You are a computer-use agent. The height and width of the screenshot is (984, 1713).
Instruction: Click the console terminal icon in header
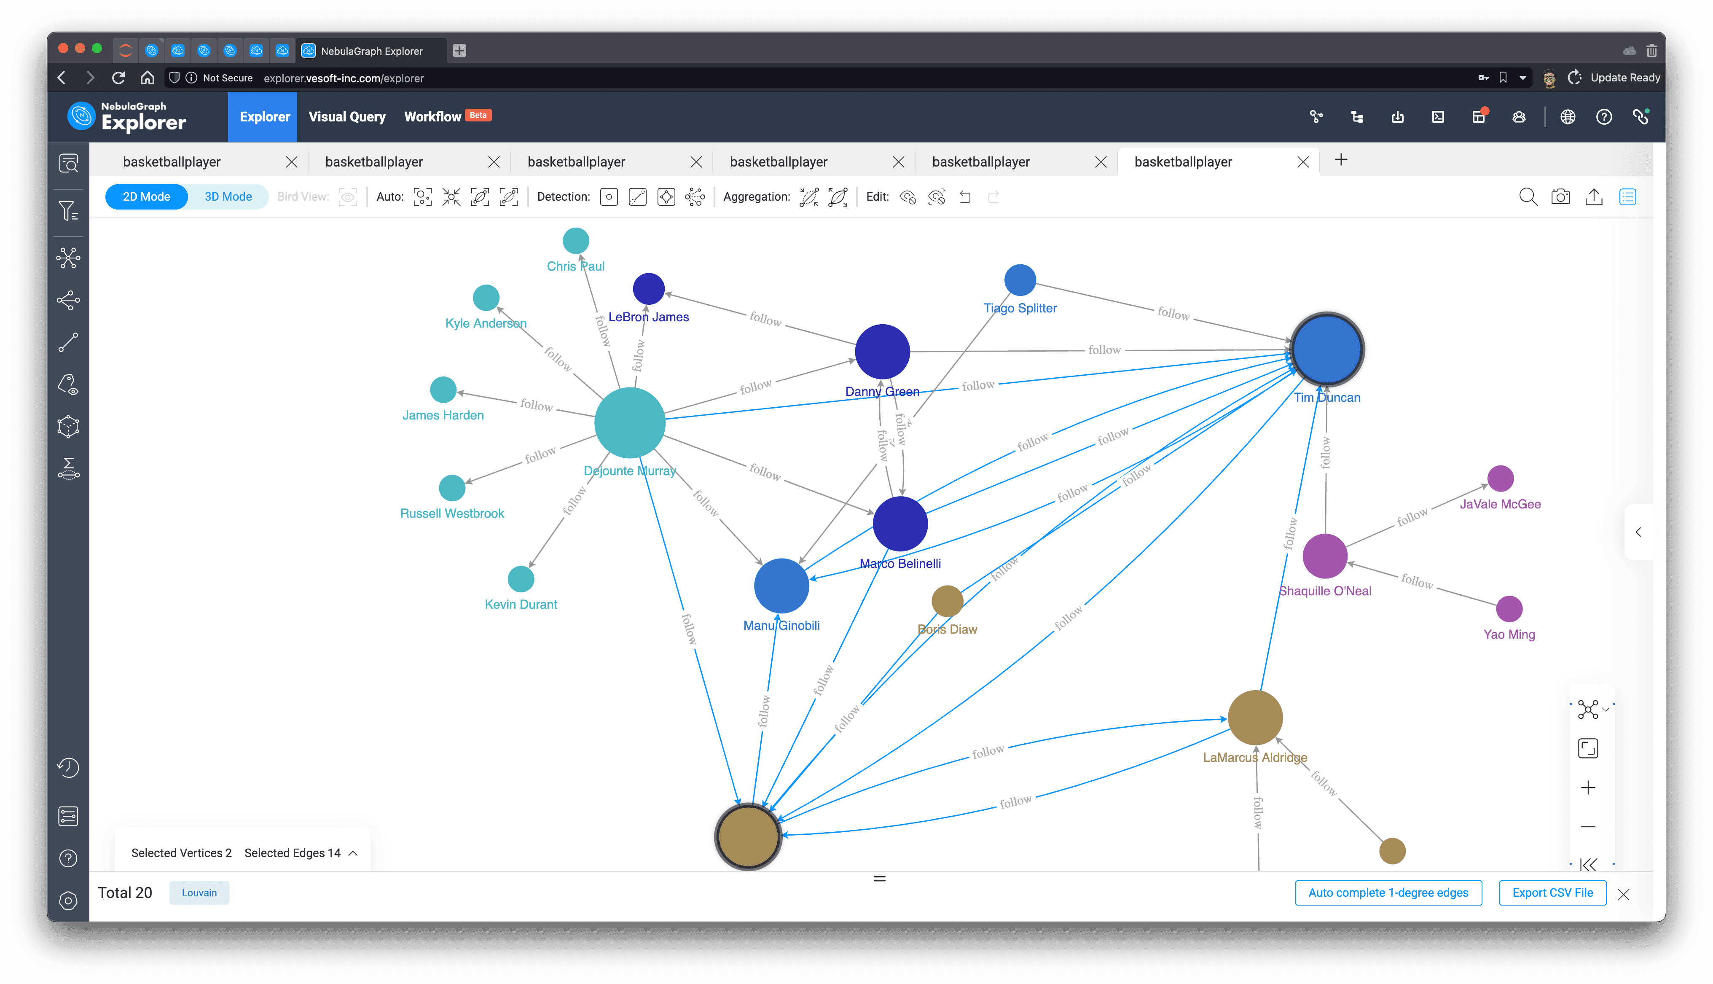[x=1438, y=117]
